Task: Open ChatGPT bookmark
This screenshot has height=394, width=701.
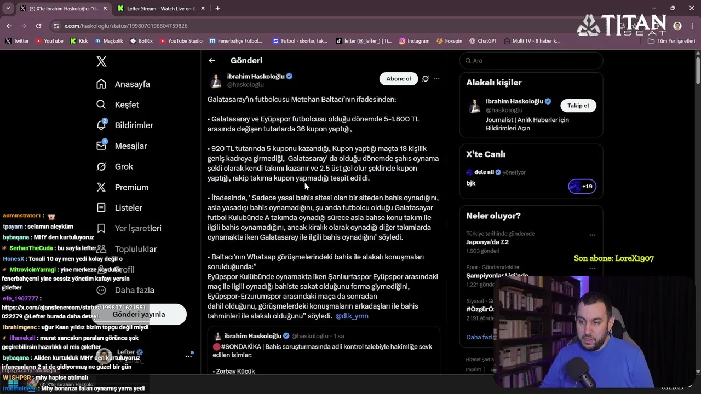Action: (x=482, y=41)
